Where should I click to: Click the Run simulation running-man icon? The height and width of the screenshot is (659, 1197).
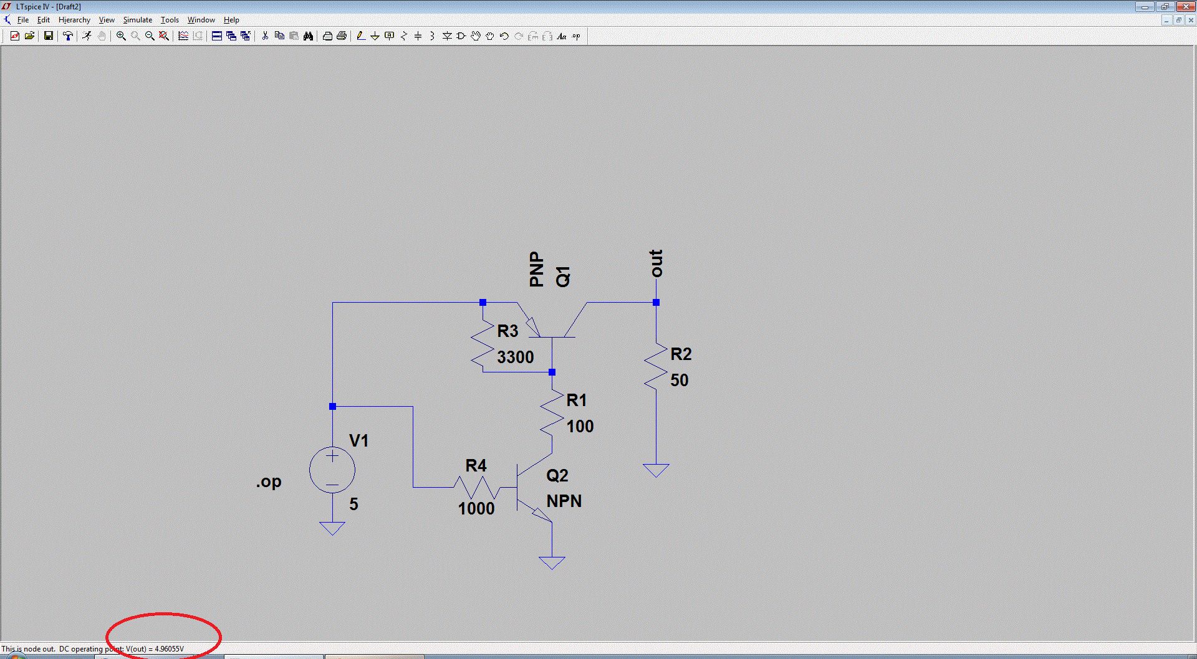87,36
